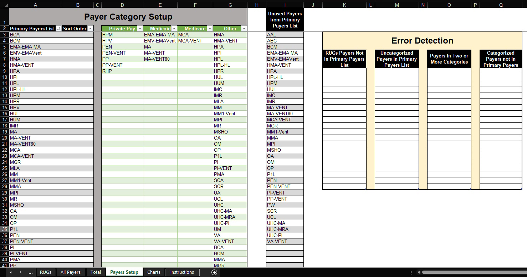Click the next sheet navigation arrow
527x277 pixels.
[21, 272]
